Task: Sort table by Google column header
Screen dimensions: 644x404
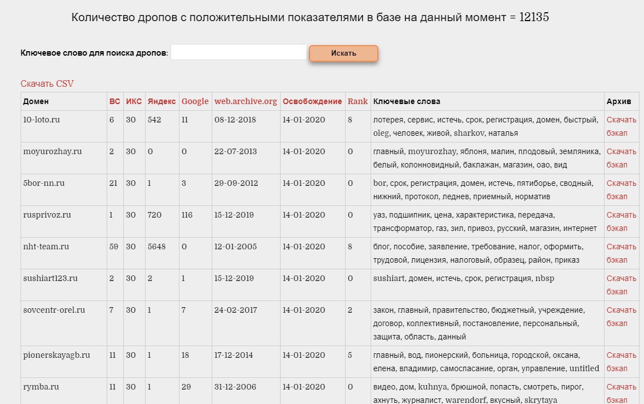Action: 195,101
